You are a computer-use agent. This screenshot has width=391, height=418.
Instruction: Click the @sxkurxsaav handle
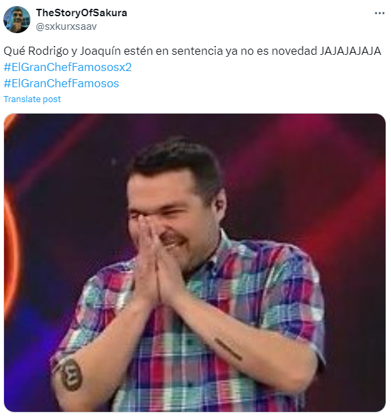pyautogui.click(x=66, y=26)
